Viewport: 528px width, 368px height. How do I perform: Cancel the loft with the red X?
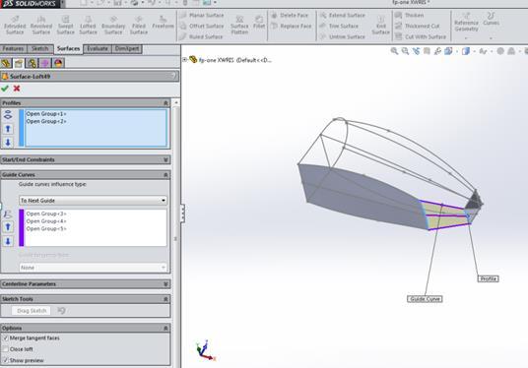click(17, 89)
